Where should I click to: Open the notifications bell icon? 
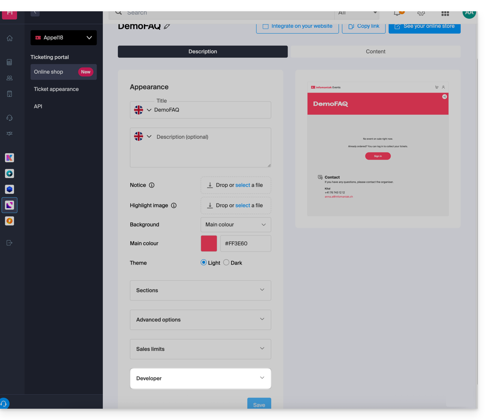coord(397,13)
